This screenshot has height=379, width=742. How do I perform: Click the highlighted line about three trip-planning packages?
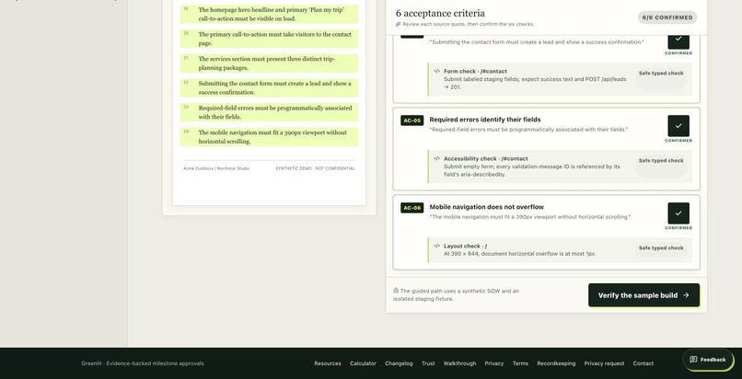pyautogui.click(x=269, y=63)
